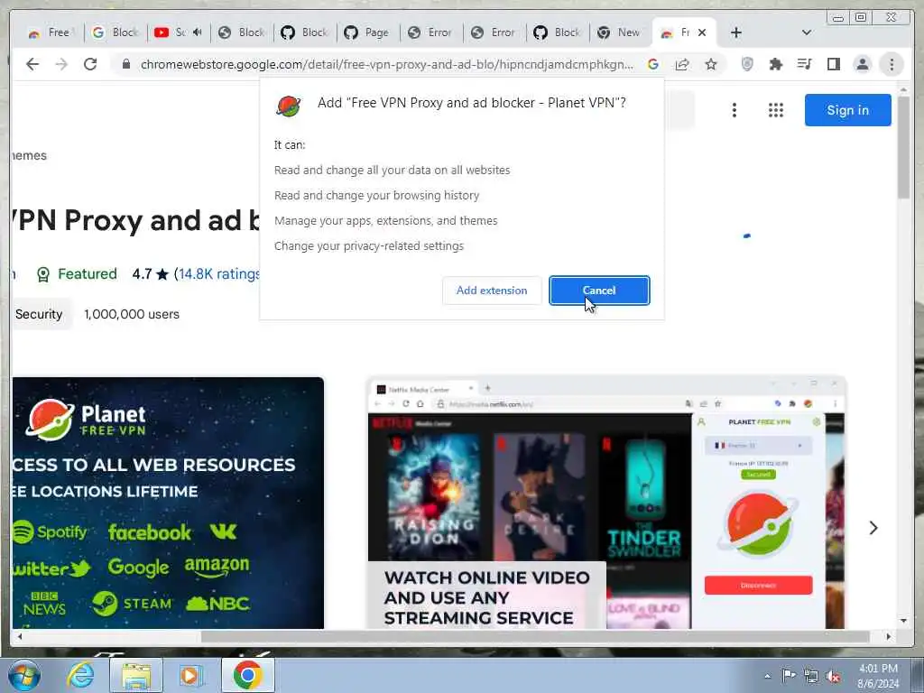The height and width of the screenshot is (693, 924).
Task: Open the taskbar clock and date
Action: tap(878, 676)
